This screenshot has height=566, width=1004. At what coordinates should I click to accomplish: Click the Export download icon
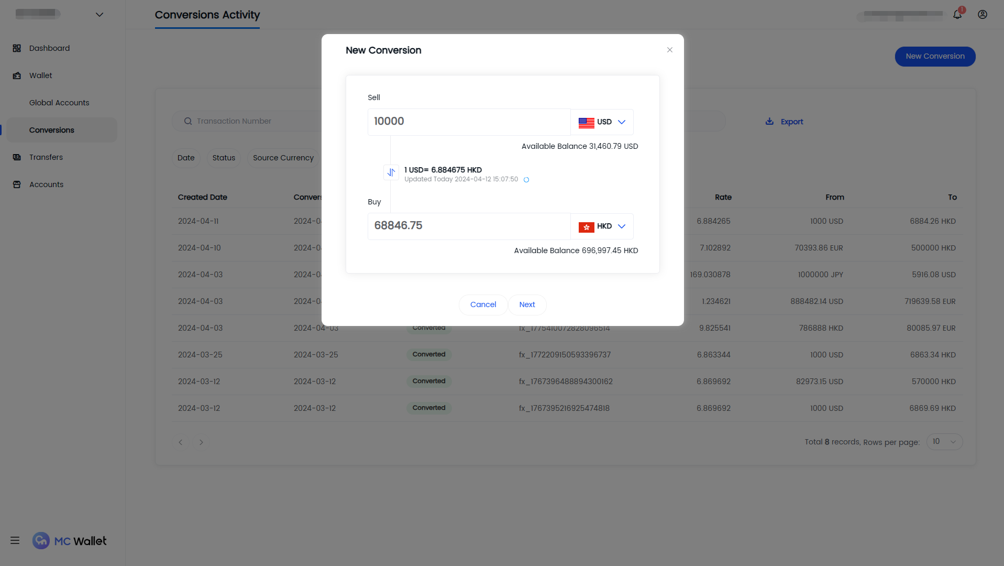pyautogui.click(x=769, y=122)
